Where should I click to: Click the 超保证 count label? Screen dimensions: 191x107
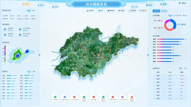[x=158, y=28]
